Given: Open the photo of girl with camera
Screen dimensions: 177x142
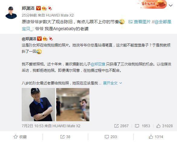Looking at the screenshot, I should [73, 105].
